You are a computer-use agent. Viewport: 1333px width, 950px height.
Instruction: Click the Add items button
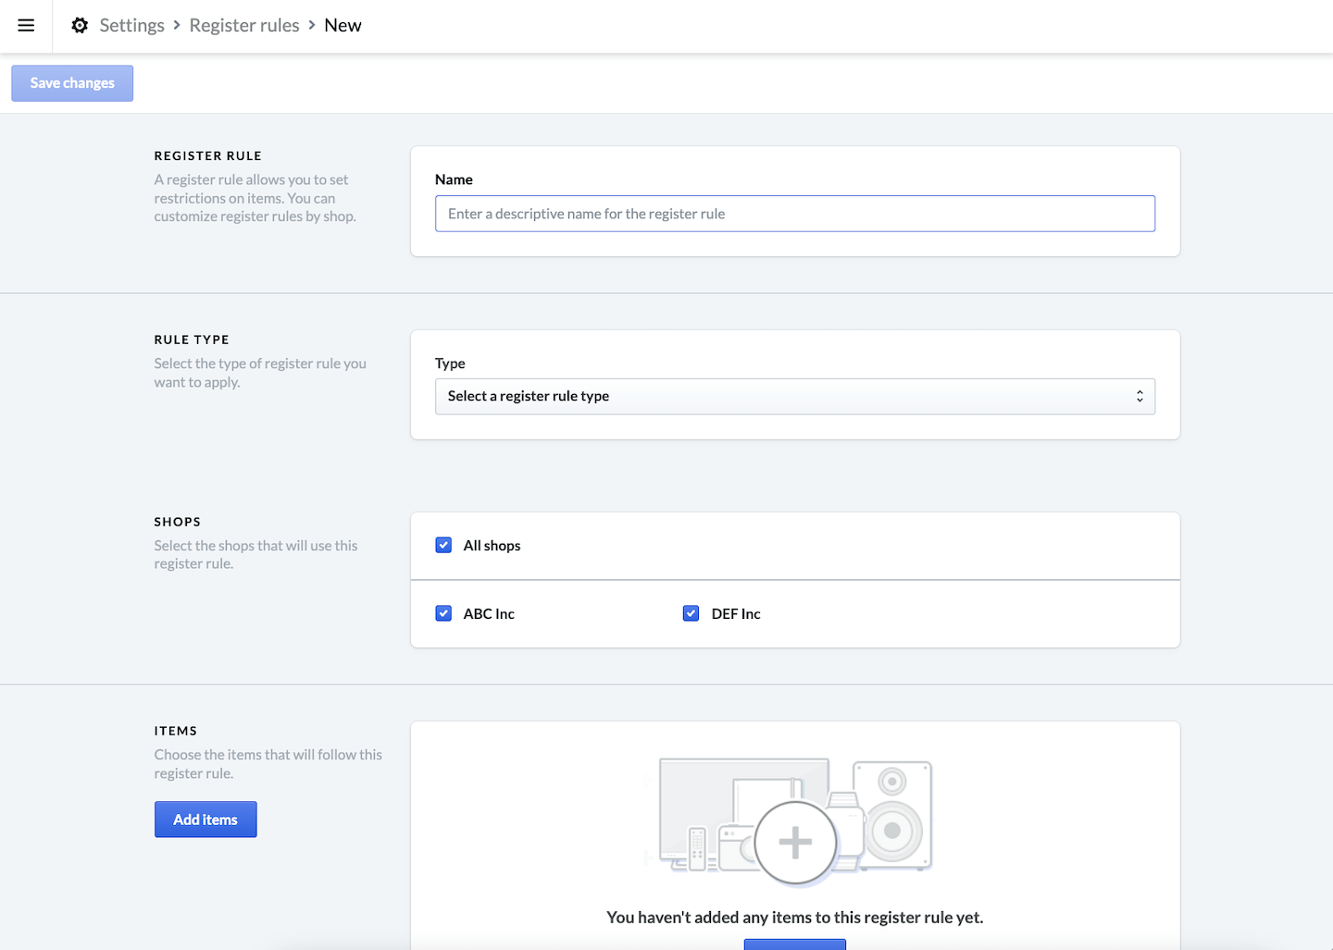206,820
